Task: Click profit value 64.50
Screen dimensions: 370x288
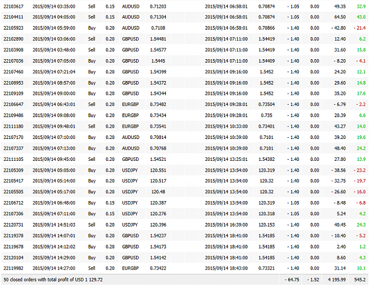Action: (340, 17)
